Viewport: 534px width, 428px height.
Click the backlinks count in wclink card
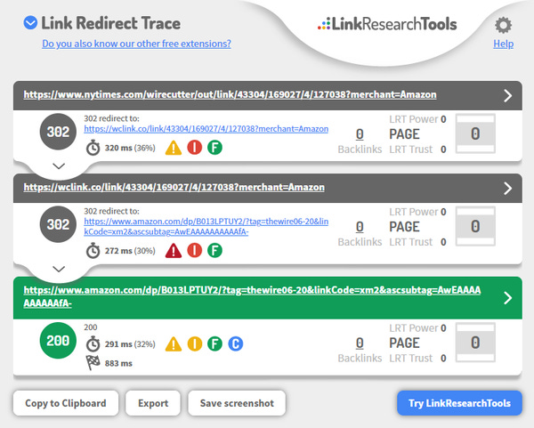(x=360, y=227)
